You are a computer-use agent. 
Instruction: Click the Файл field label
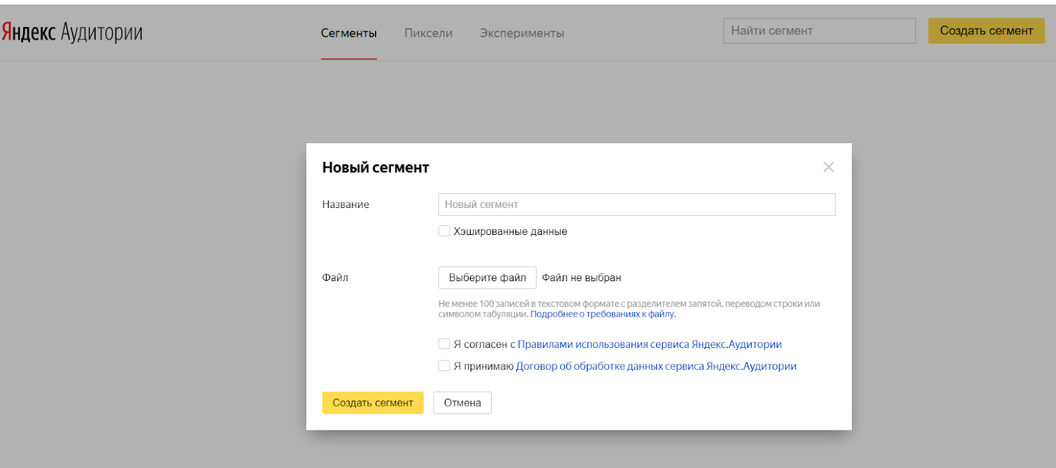[335, 278]
